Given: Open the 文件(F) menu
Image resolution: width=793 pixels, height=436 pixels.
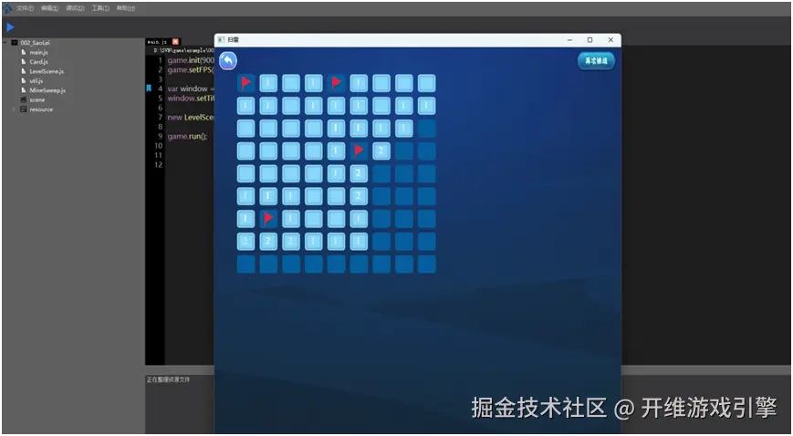Looking at the screenshot, I should (x=25, y=8).
